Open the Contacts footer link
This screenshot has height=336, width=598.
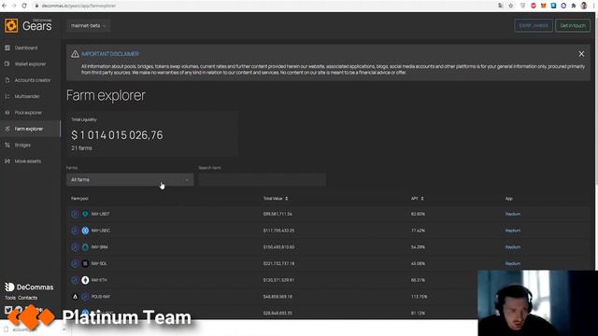click(27, 298)
